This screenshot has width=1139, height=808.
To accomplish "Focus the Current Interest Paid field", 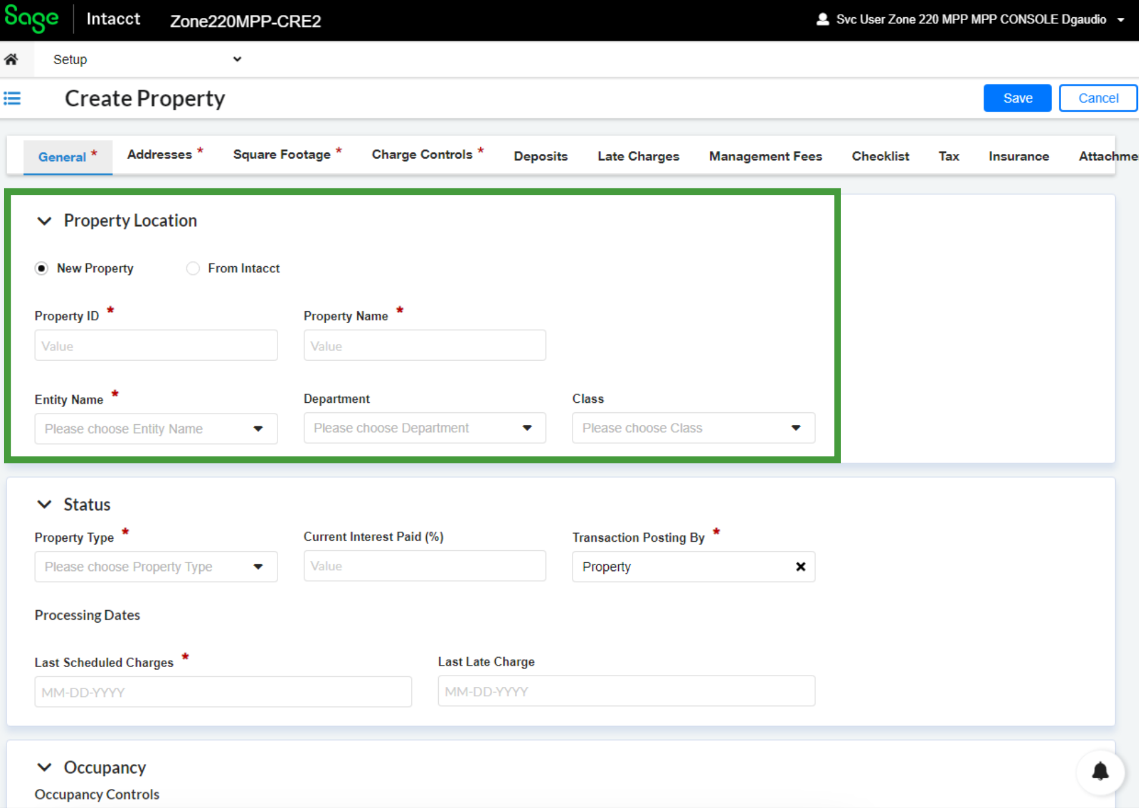I will pyautogui.click(x=424, y=566).
